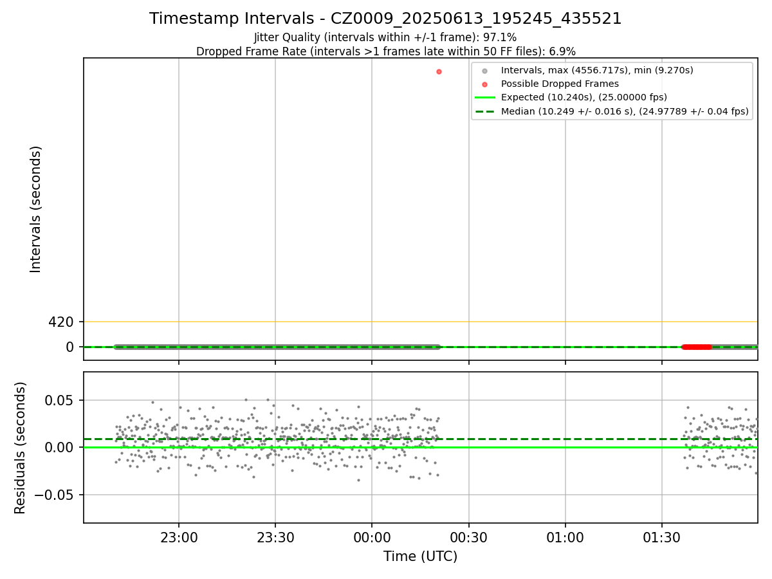The image size is (772, 579).
Task: Click the '00:30' time axis tick
Action: pyautogui.click(x=468, y=538)
